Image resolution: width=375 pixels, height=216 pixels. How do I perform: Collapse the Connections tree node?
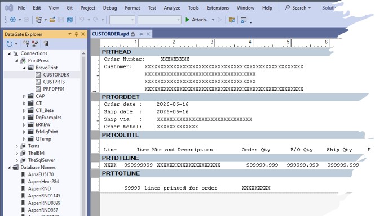(9, 53)
